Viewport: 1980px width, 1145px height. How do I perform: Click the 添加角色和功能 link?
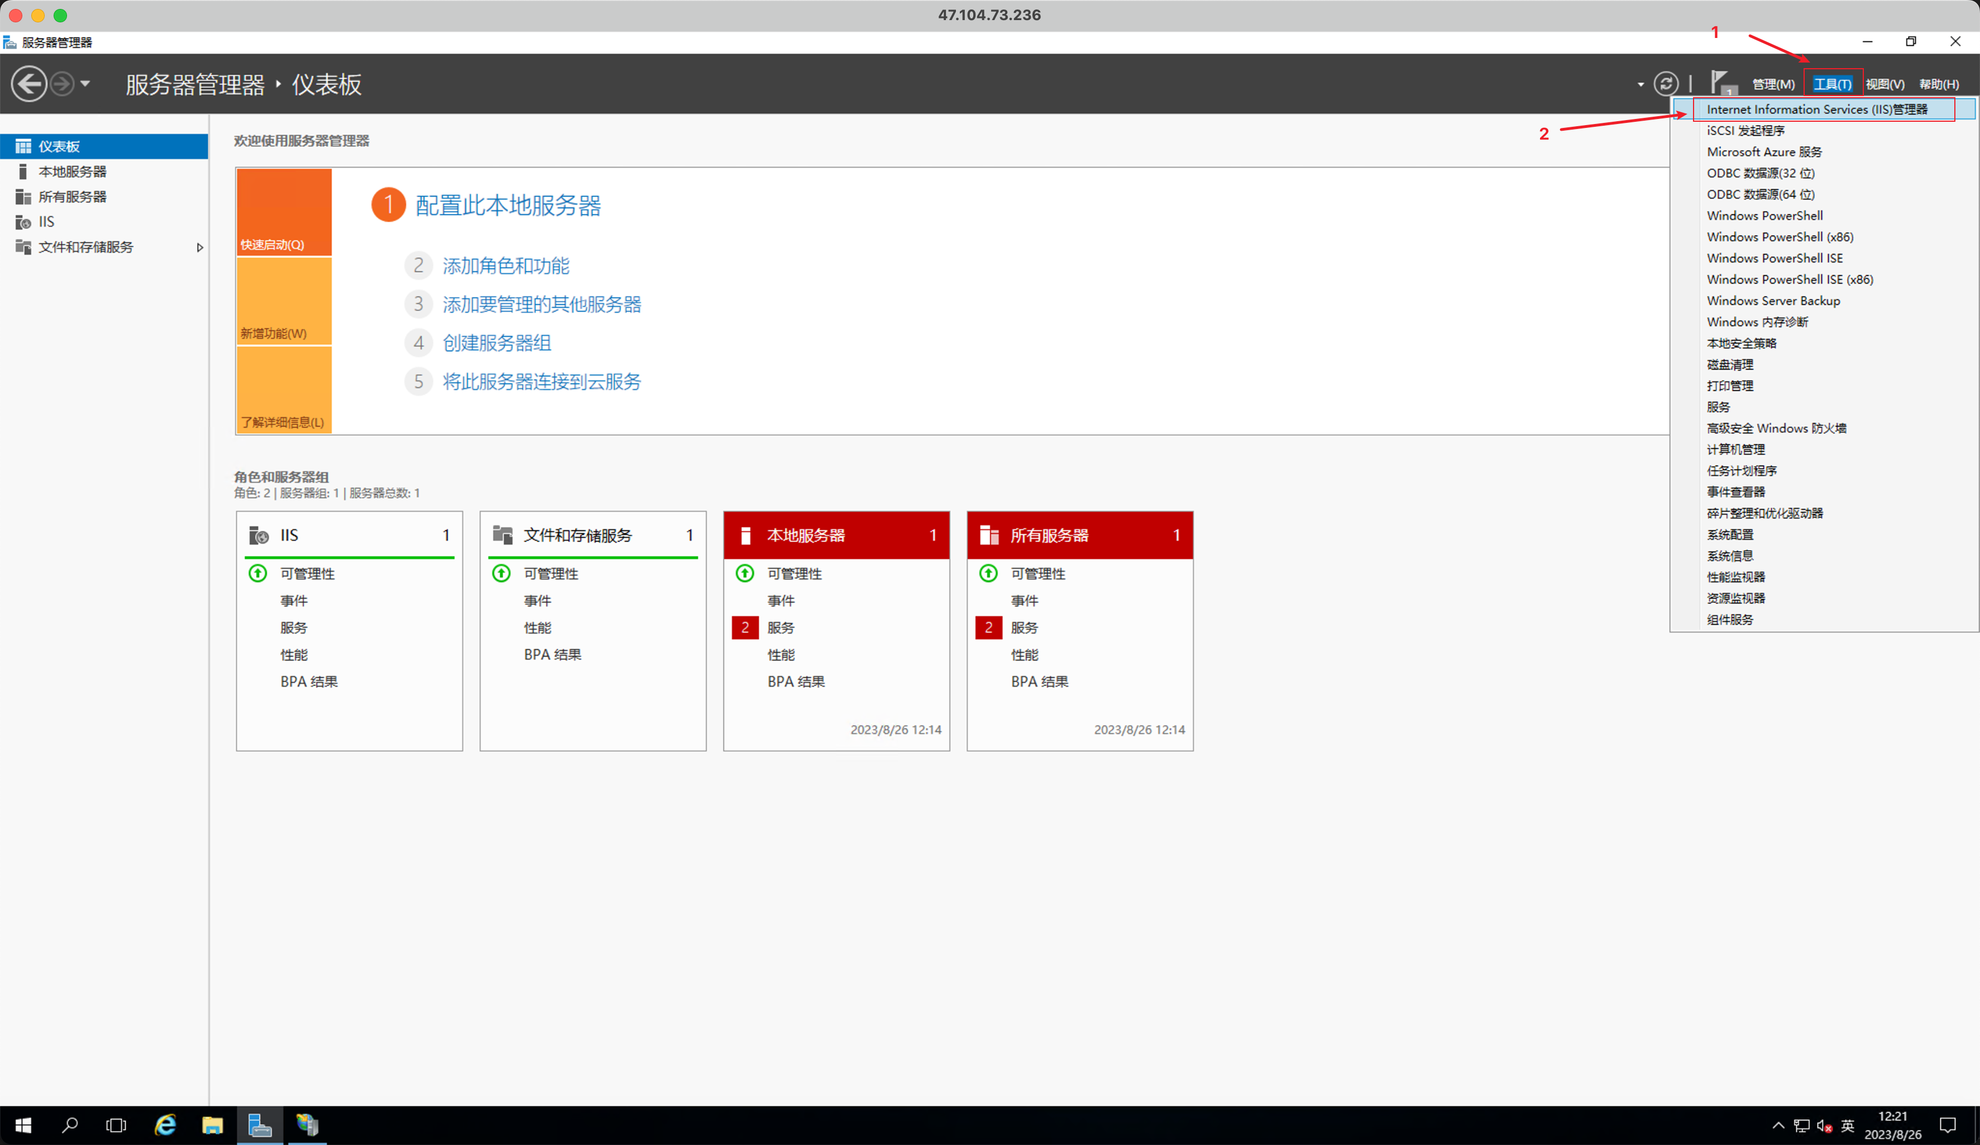[505, 266]
